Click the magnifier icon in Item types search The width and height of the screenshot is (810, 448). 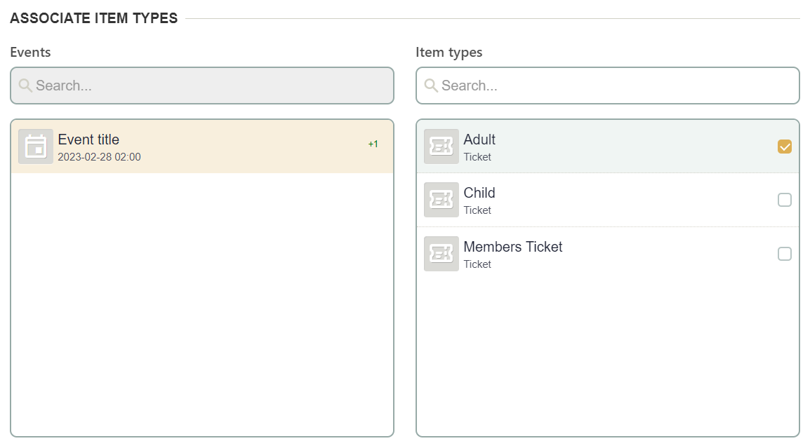[x=431, y=85]
